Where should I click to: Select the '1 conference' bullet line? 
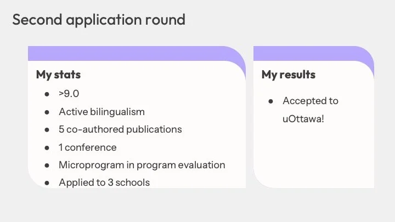(87, 147)
